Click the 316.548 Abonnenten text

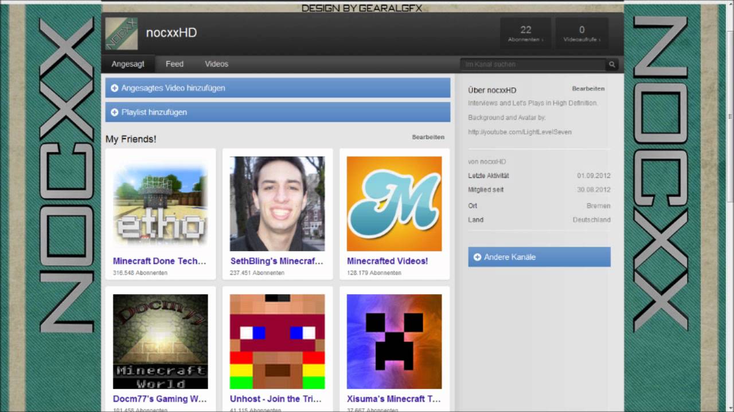(140, 273)
